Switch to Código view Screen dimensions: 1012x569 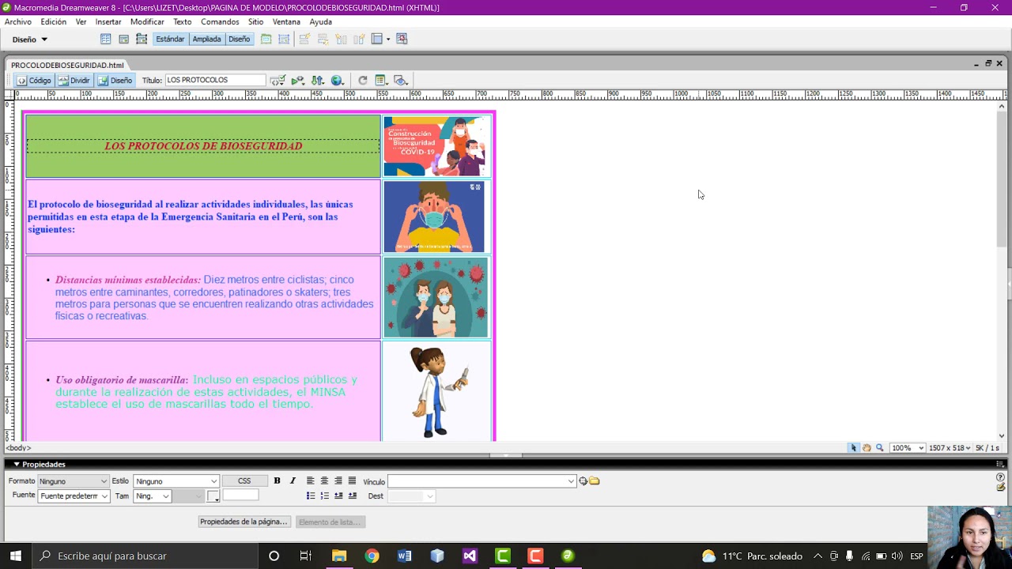pyautogui.click(x=34, y=81)
